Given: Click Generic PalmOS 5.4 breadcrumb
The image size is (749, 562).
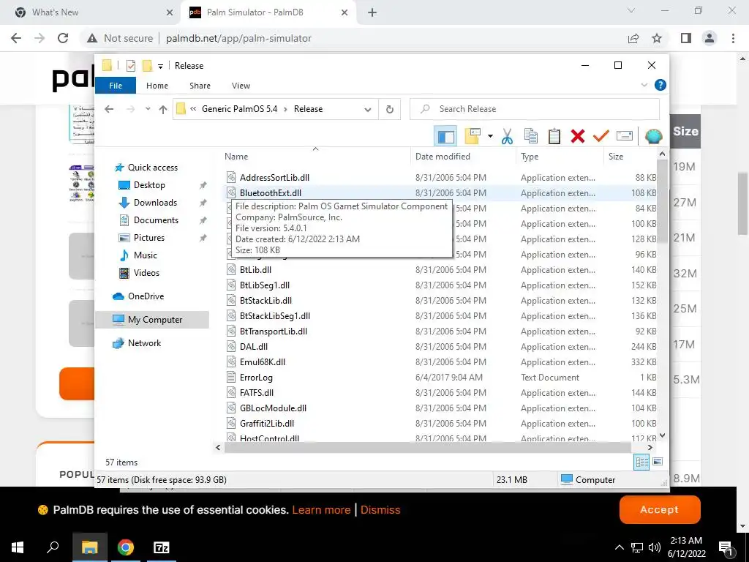Looking at the screenshot, I should (x=239, y=109).
